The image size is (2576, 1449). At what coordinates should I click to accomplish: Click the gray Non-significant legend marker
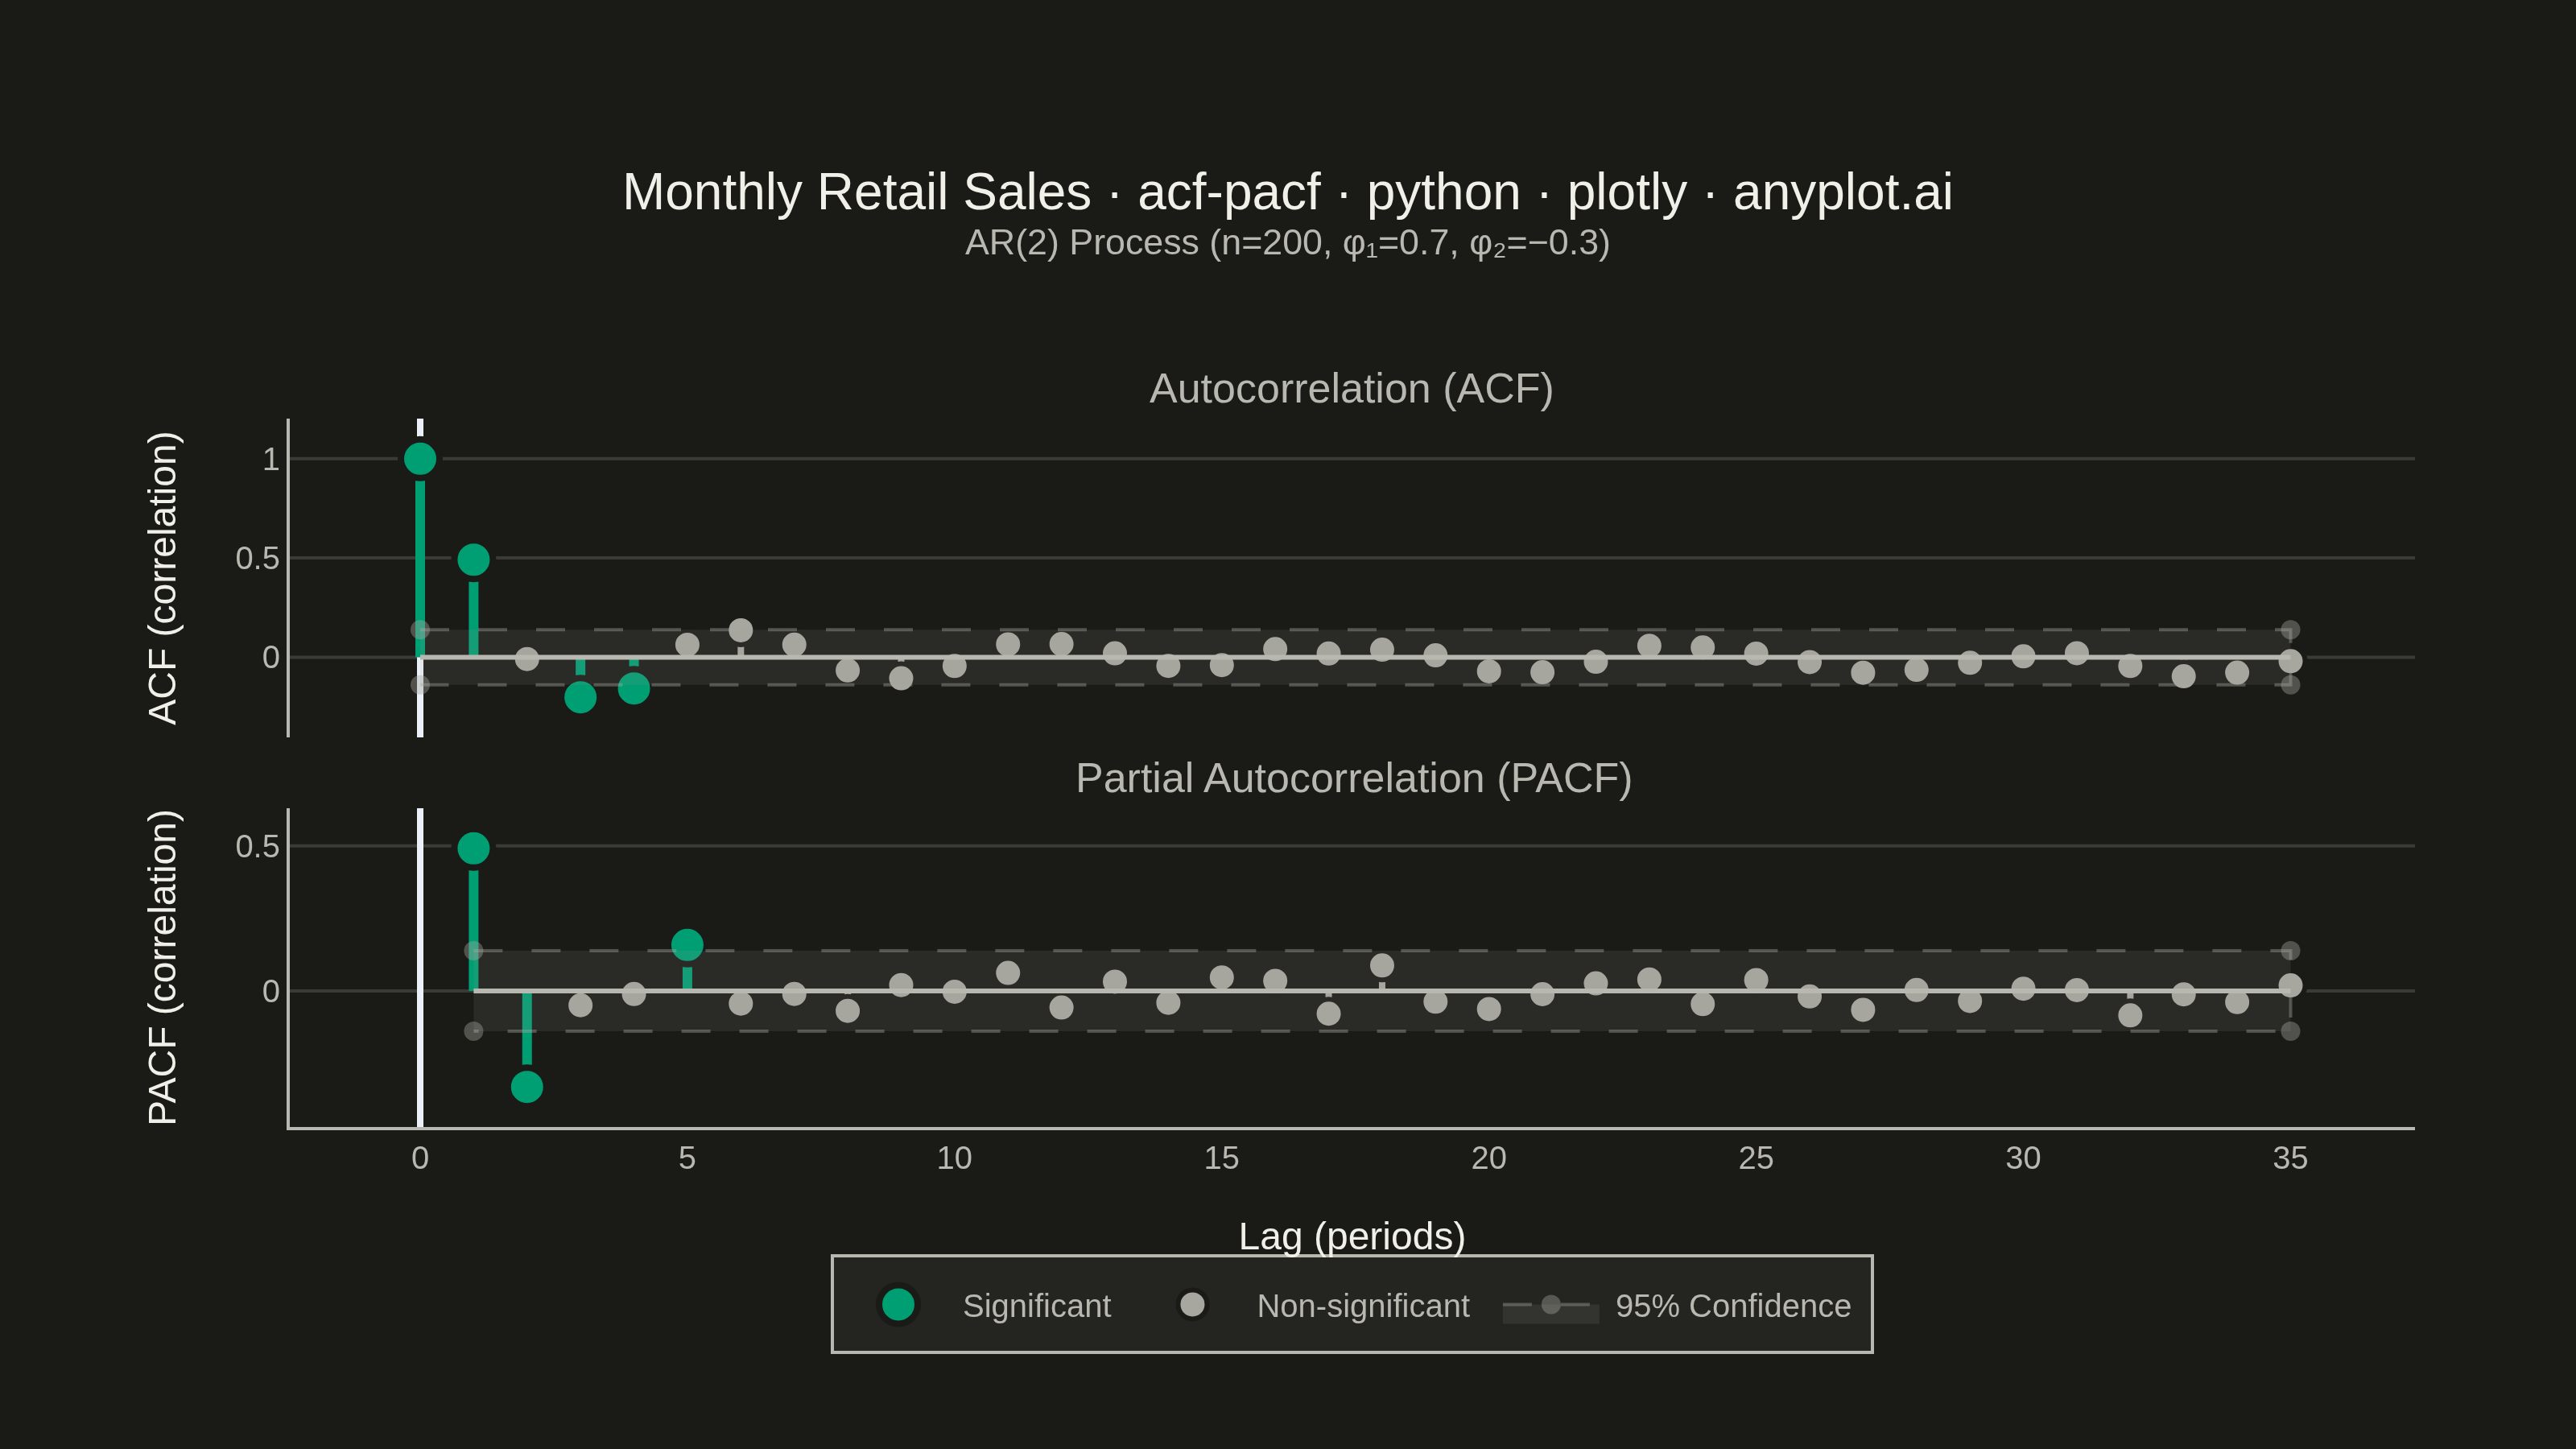pos(1192,1304)
